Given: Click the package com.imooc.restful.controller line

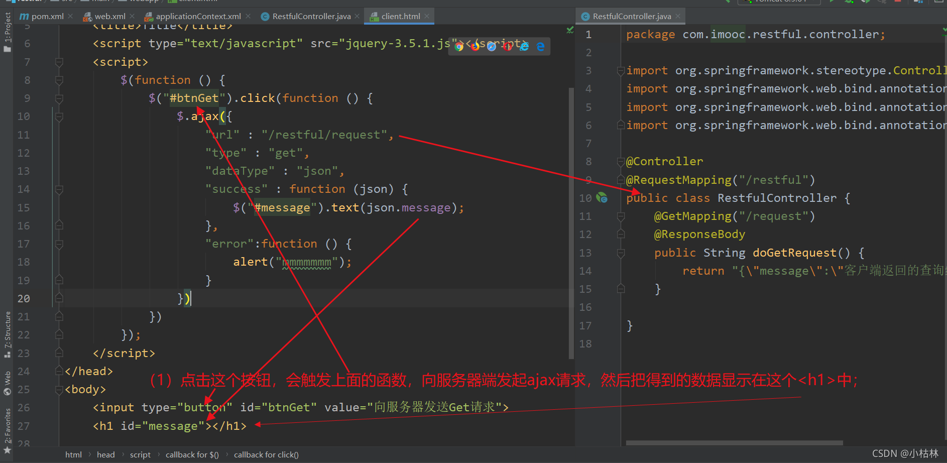Looking at the screenshot, I should pyautogui.click(x=755, y=34).
